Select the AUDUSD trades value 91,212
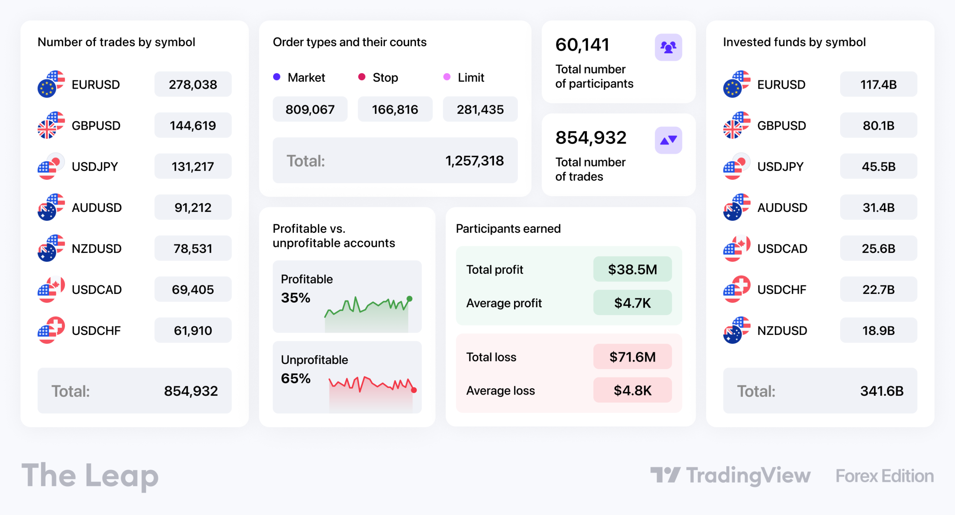Image resolution: width=955 pixels, height=515 pixels. [x=193, y=207]
